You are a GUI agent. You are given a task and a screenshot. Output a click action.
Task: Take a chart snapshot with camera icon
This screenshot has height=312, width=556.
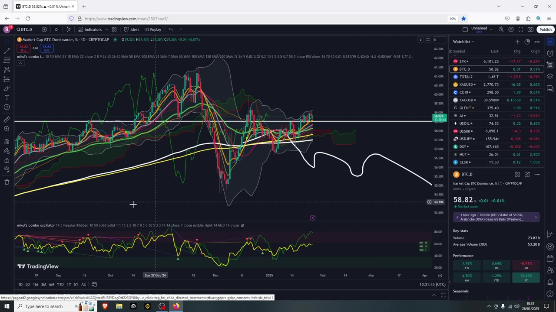coord(530,29)
